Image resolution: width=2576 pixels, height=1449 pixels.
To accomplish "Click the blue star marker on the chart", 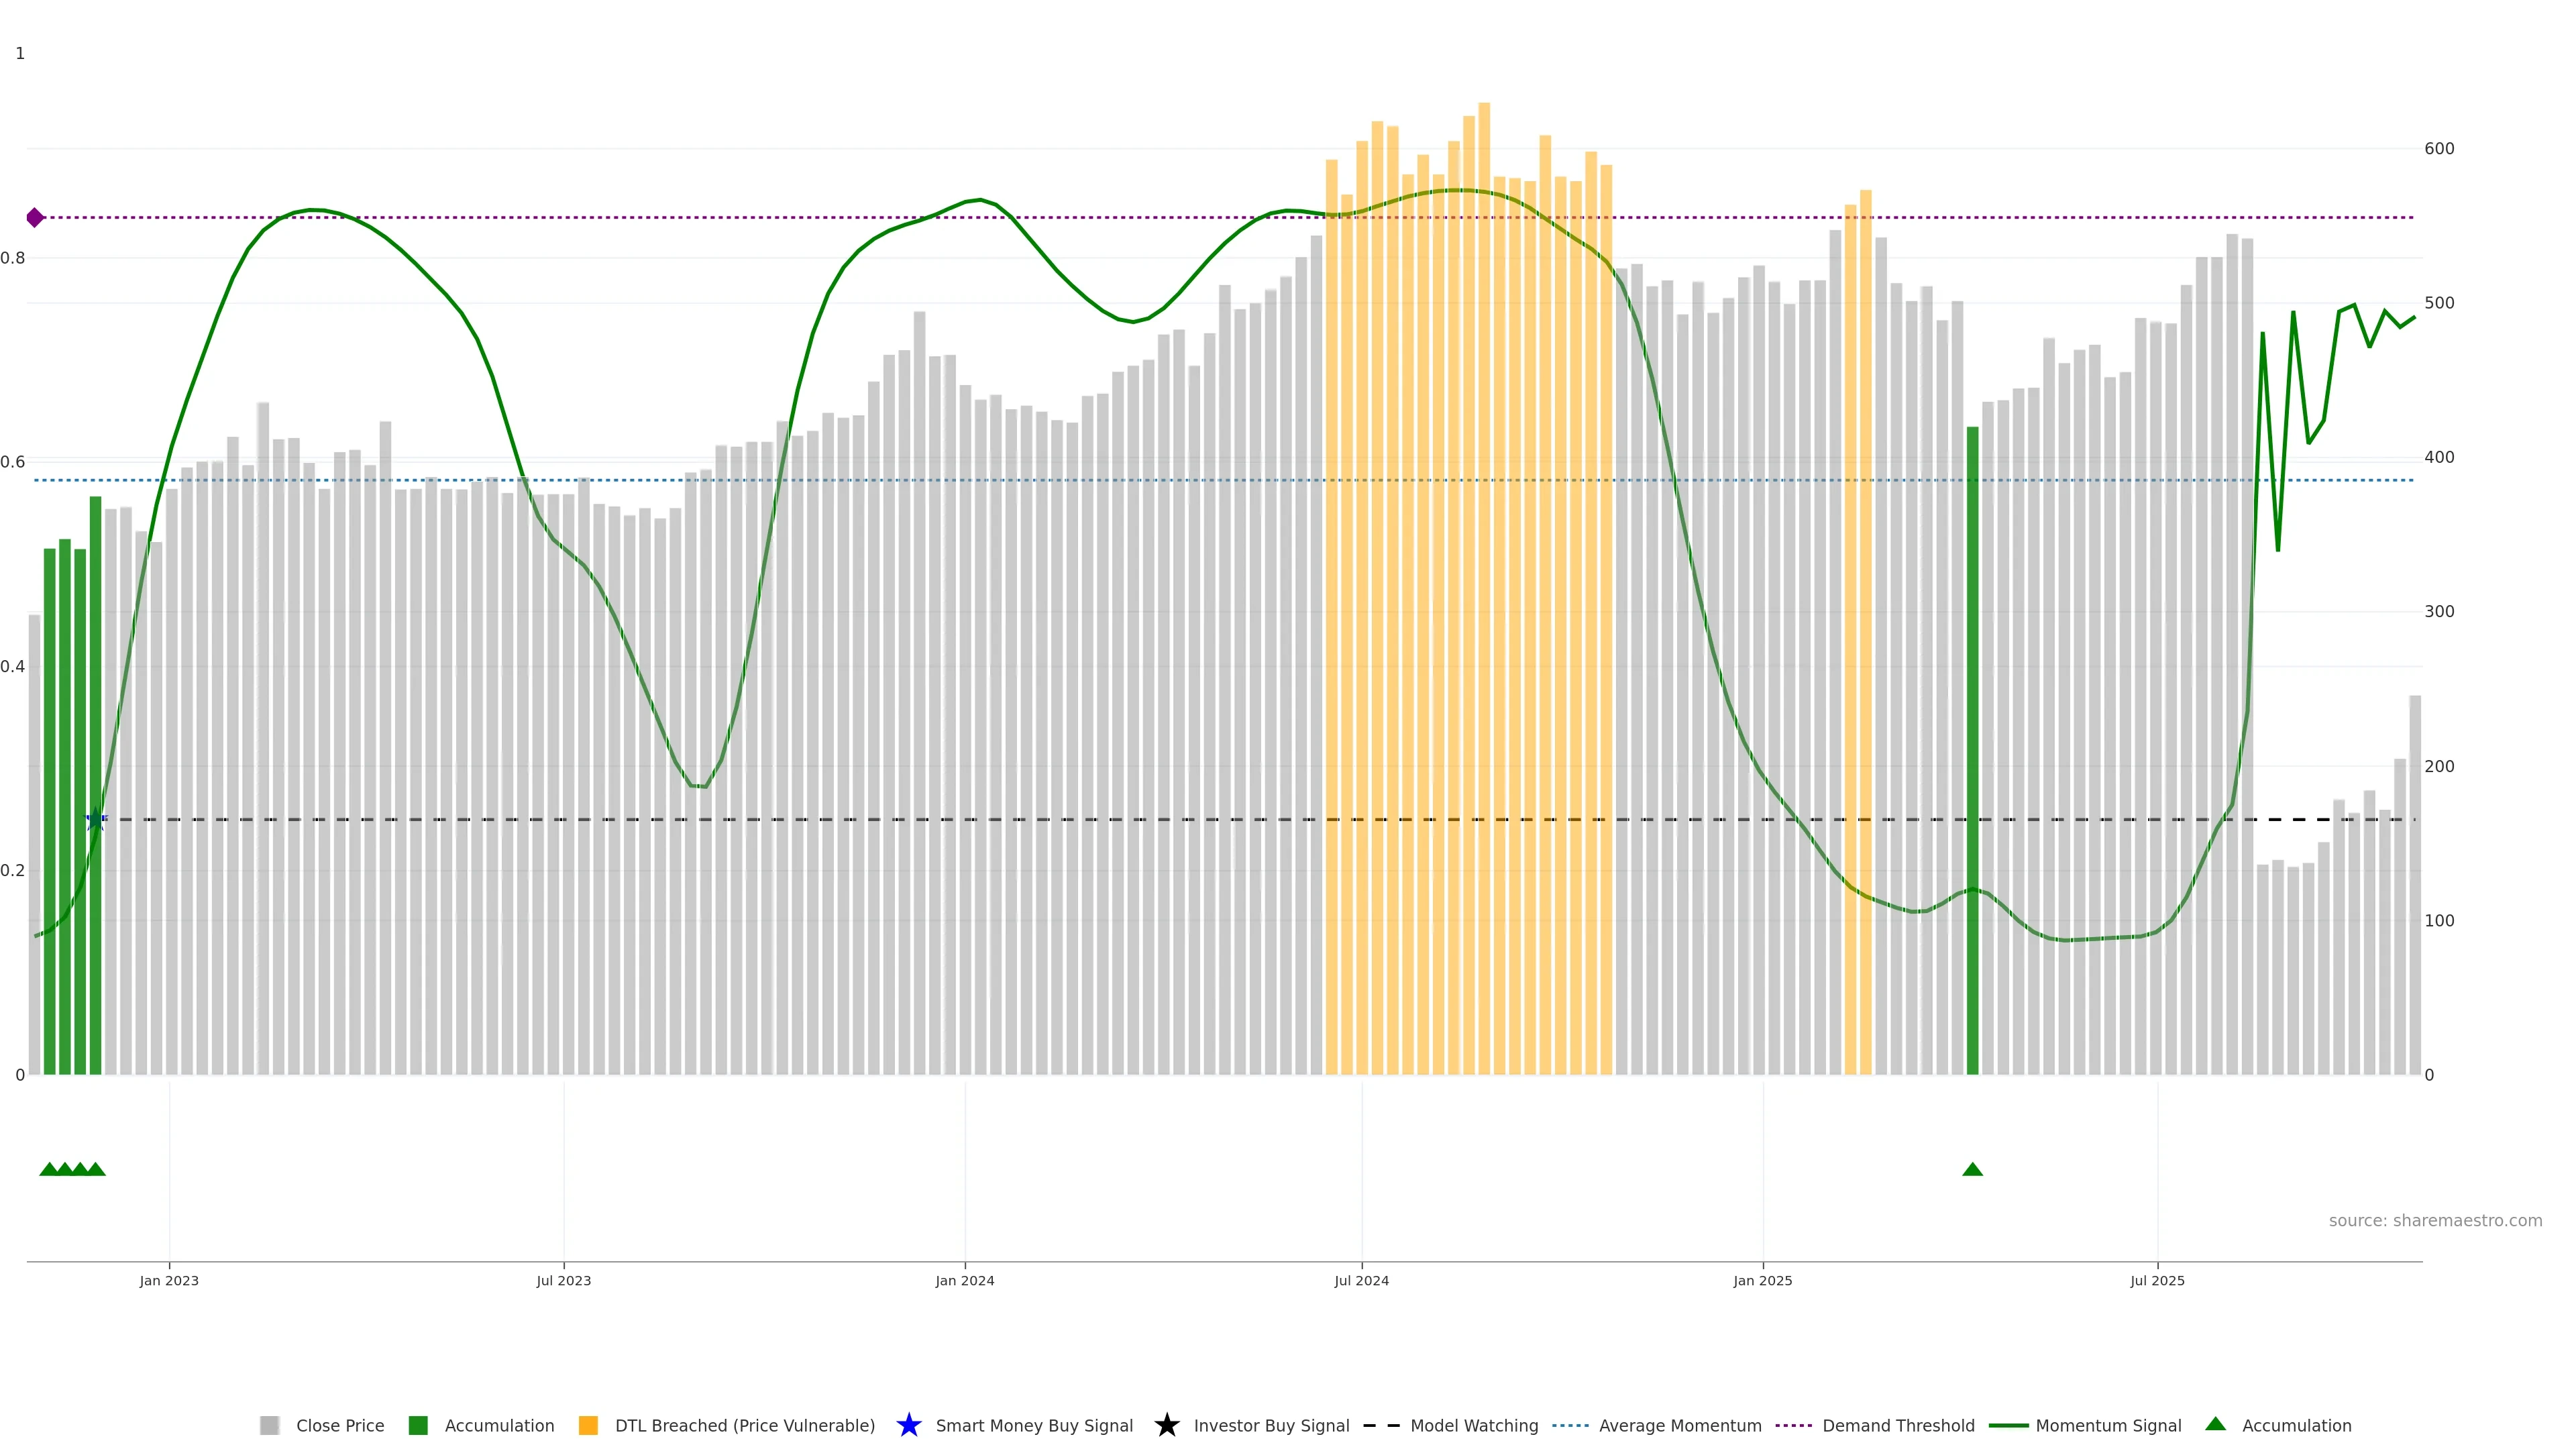I will coord(96,820).
